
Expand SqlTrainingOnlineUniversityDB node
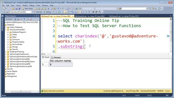click(x=5, y=66)
